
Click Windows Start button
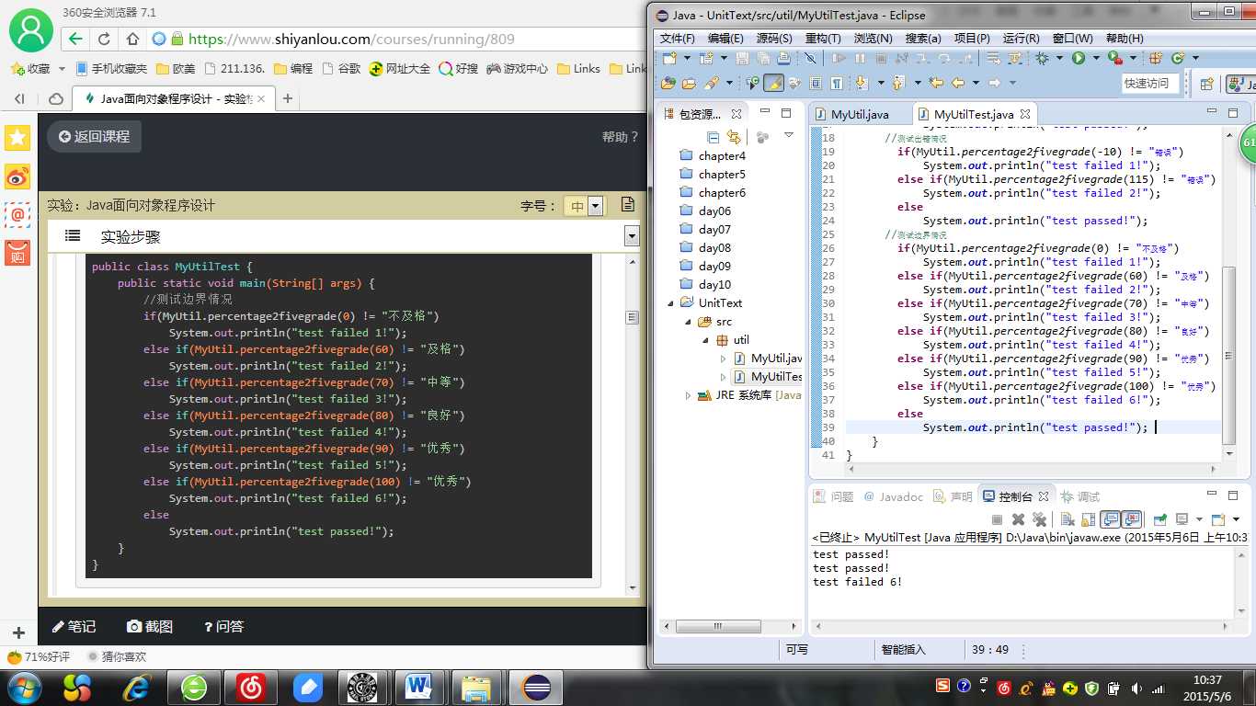point(23,686)
